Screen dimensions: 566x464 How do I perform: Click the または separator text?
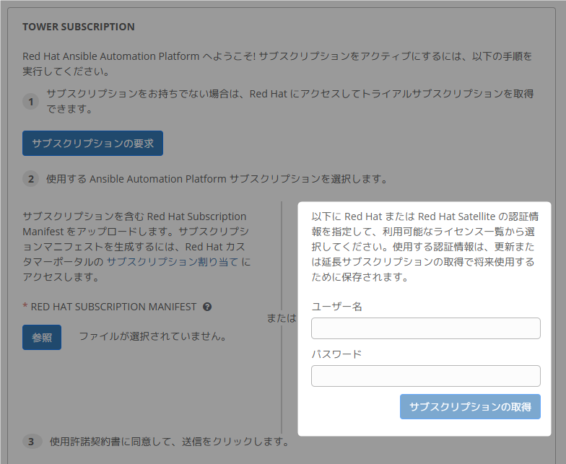coord(282,318)
